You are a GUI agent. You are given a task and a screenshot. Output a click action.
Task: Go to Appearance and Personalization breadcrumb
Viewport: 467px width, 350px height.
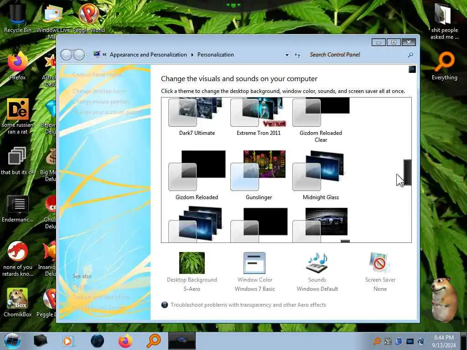148,55
